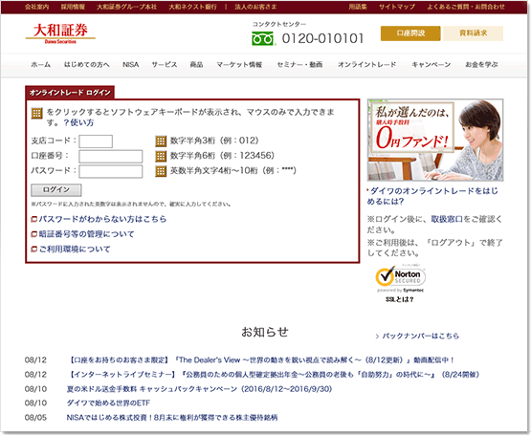This screenshot has height=435, width=531.
Task: Click 法人のお客さま link
Action: [x=255, y=7]
